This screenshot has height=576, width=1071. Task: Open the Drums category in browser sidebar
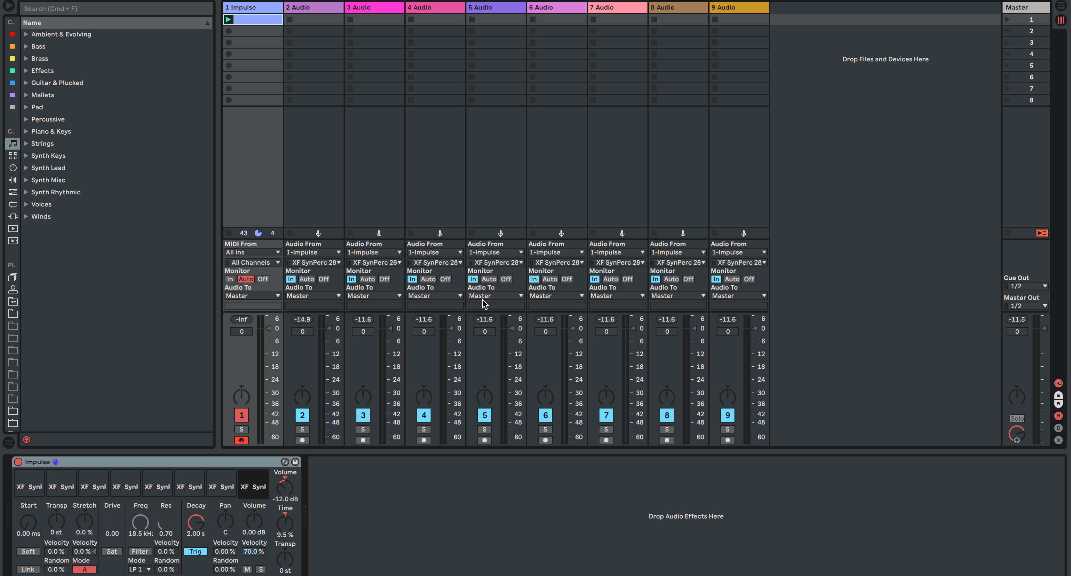pos(13,155)
